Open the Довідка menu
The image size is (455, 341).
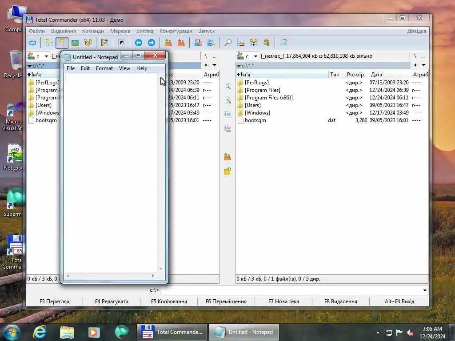417,31
